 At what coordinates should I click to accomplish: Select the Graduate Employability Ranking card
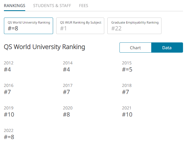pyautogui.click(x=134, y=26)
